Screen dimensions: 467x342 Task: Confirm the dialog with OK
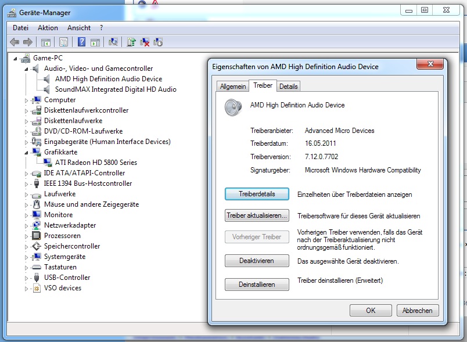point(371,311)
